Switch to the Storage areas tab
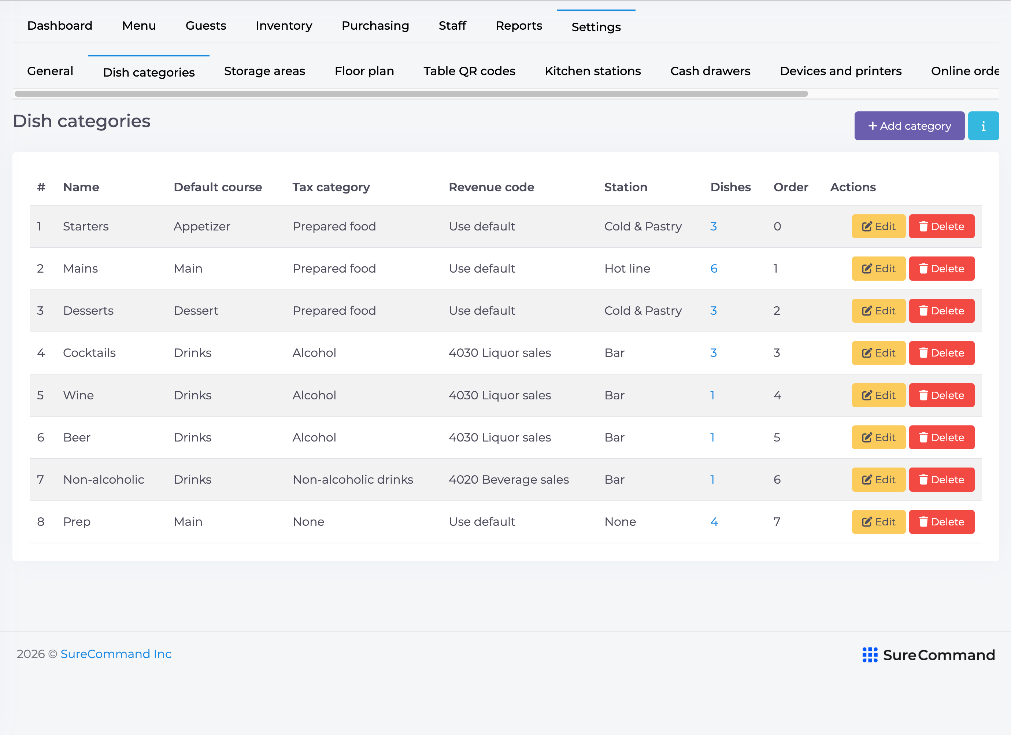 coord(264,71)
